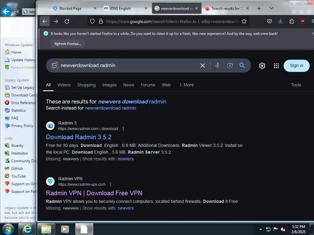Close the newverdownload search tab
314x235 pixels.
pos(197,8)
